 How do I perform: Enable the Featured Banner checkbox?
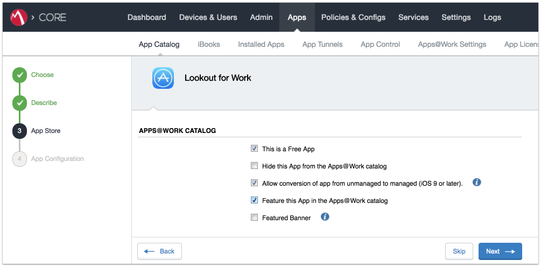(254, 217)
